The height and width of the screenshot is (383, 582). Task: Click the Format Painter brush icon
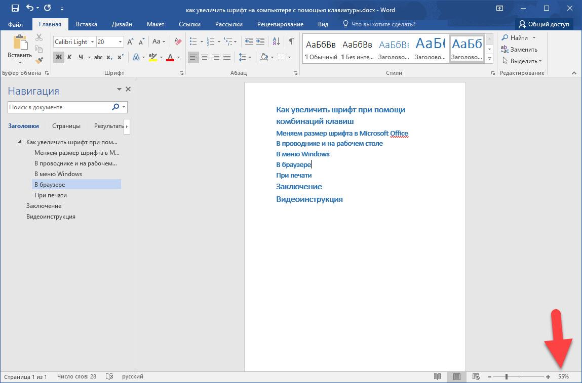point(39,60)
